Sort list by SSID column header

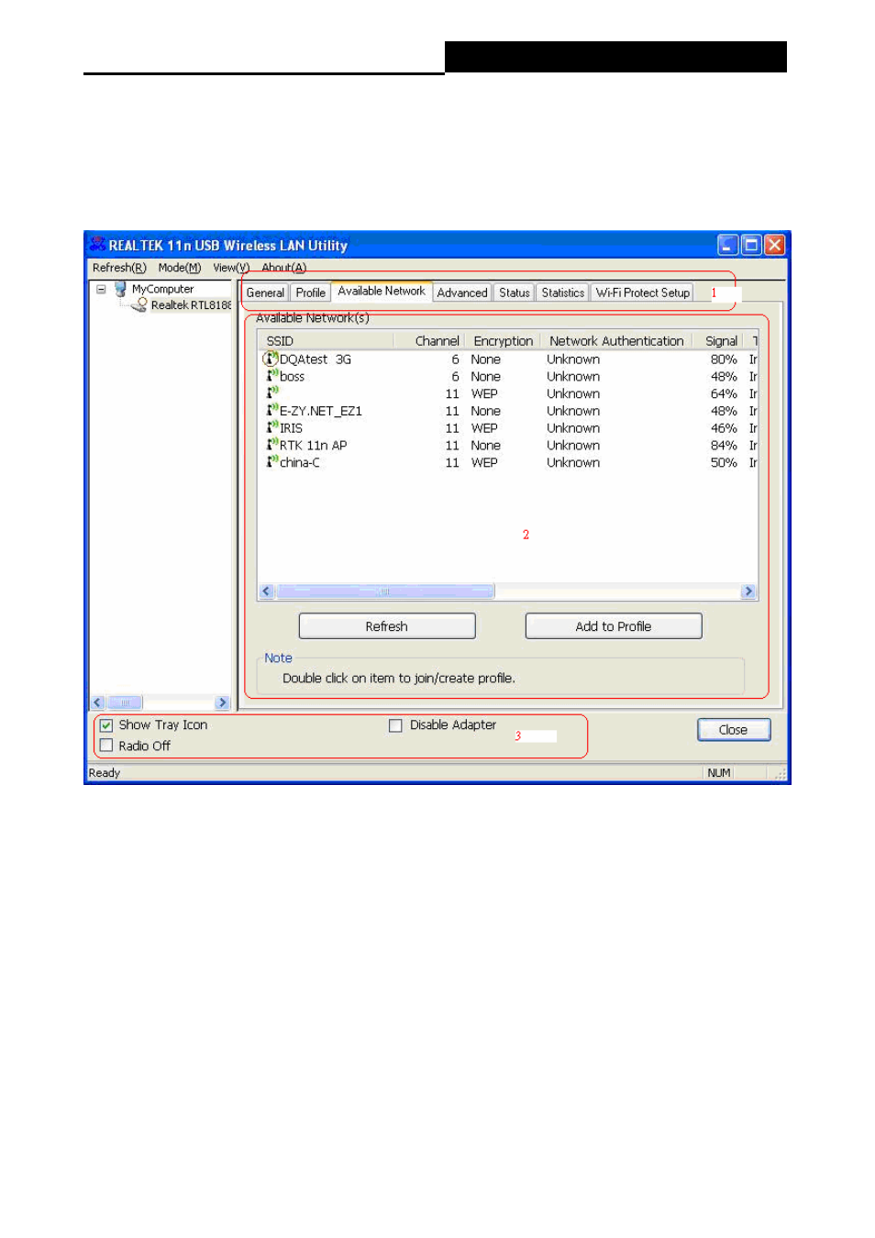point(326,341)
